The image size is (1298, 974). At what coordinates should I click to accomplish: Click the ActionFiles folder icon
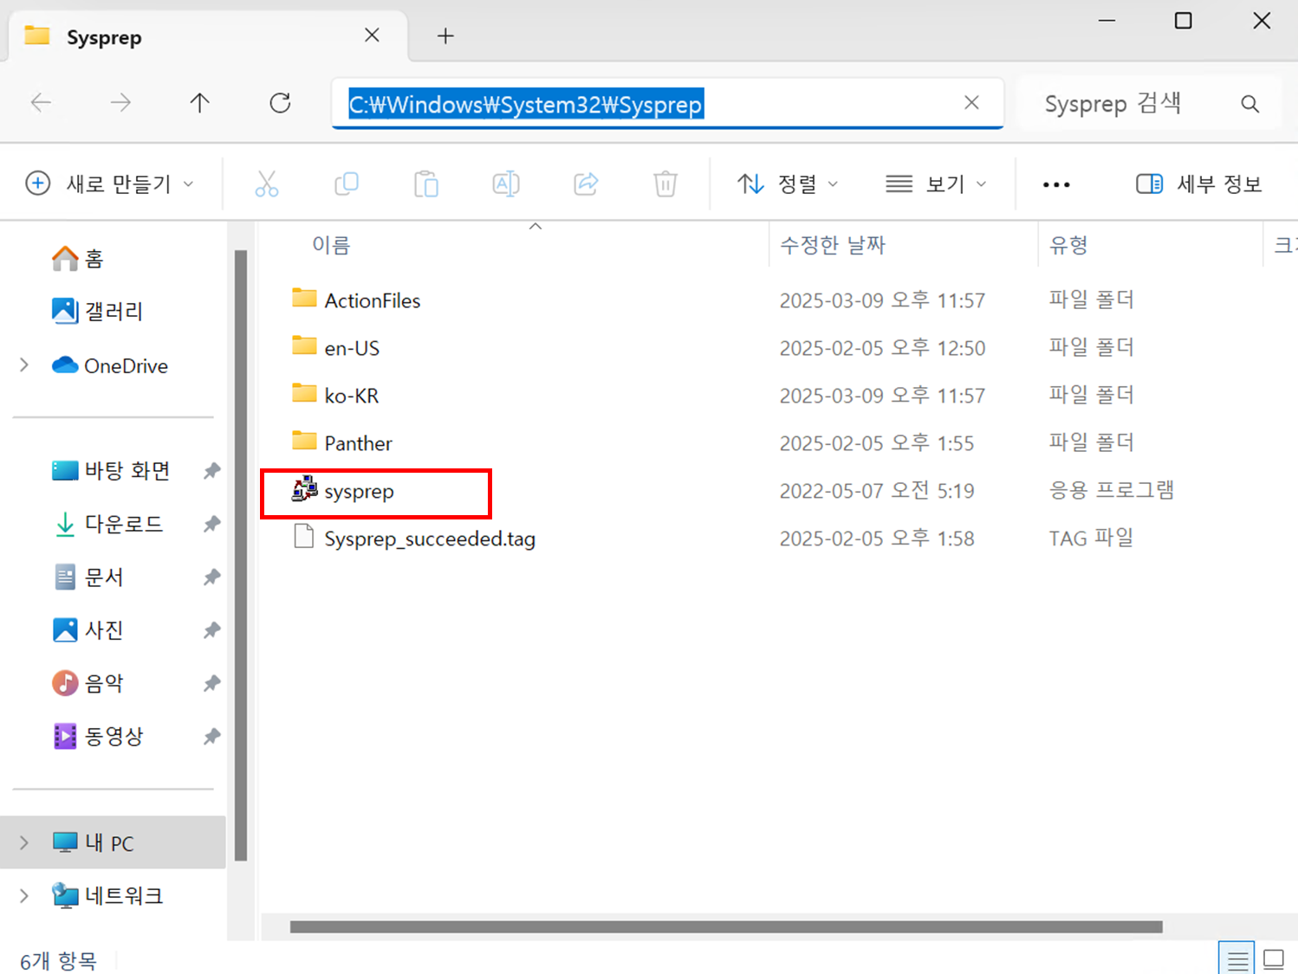(304, 299)
